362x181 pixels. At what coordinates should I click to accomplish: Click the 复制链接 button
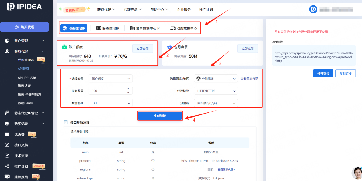click(x=345, y=73)
